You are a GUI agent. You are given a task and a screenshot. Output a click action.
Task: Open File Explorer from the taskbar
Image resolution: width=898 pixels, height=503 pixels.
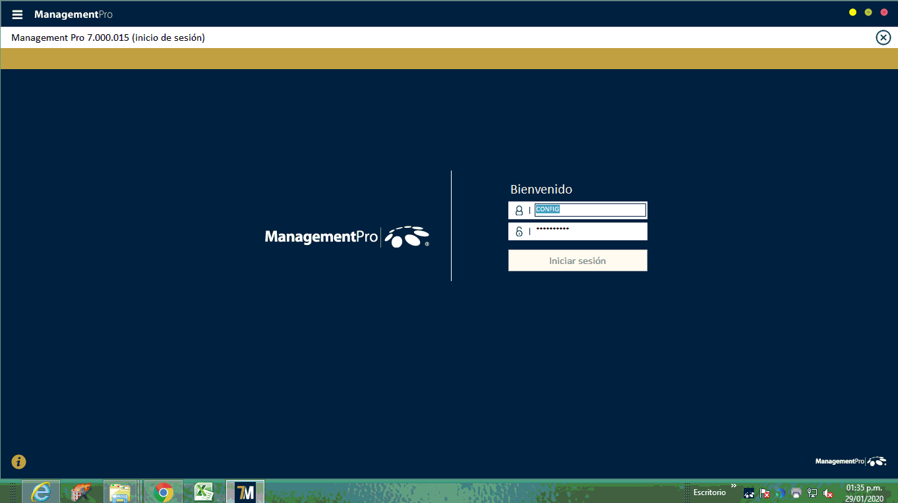[120, 492]
